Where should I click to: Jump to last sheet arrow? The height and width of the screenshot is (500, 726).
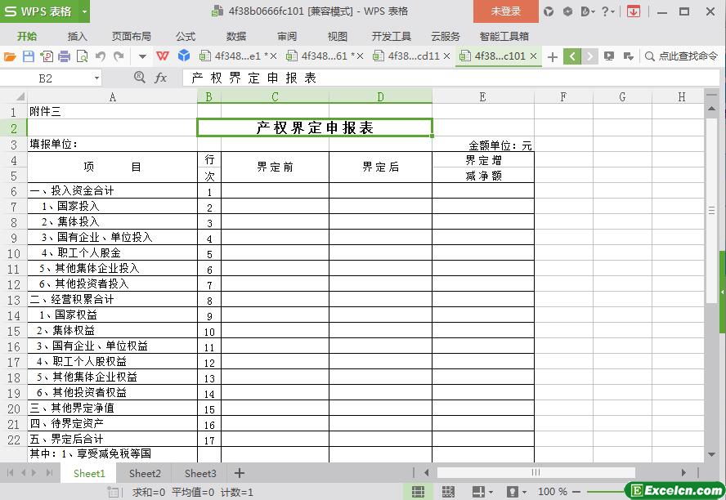click(49, 473)
